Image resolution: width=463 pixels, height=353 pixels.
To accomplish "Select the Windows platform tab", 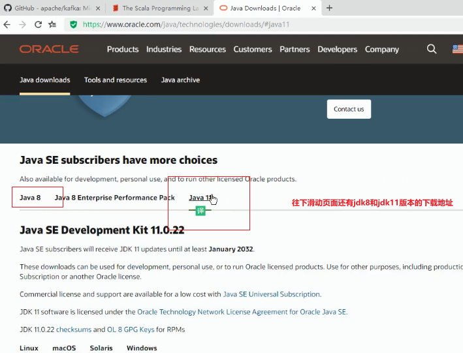I will (142, 348).
